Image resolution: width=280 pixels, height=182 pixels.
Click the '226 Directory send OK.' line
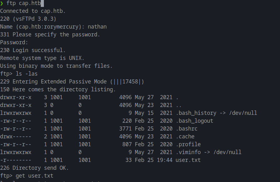click(x=34, y=168)
